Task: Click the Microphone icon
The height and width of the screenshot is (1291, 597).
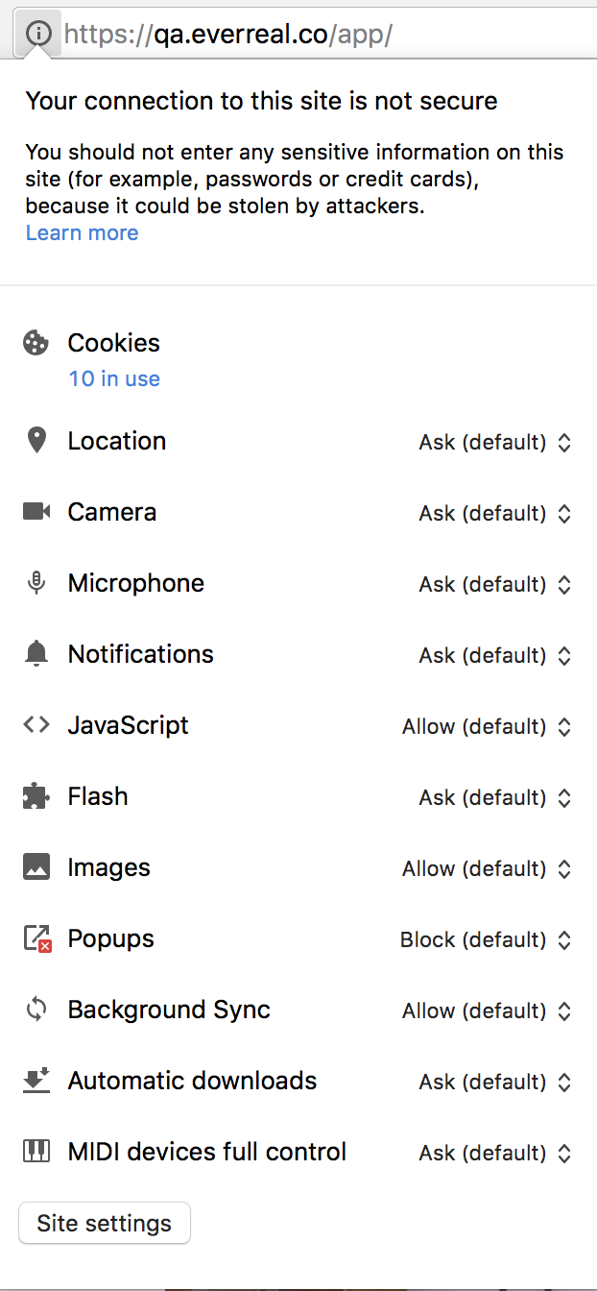Action: 36,583
